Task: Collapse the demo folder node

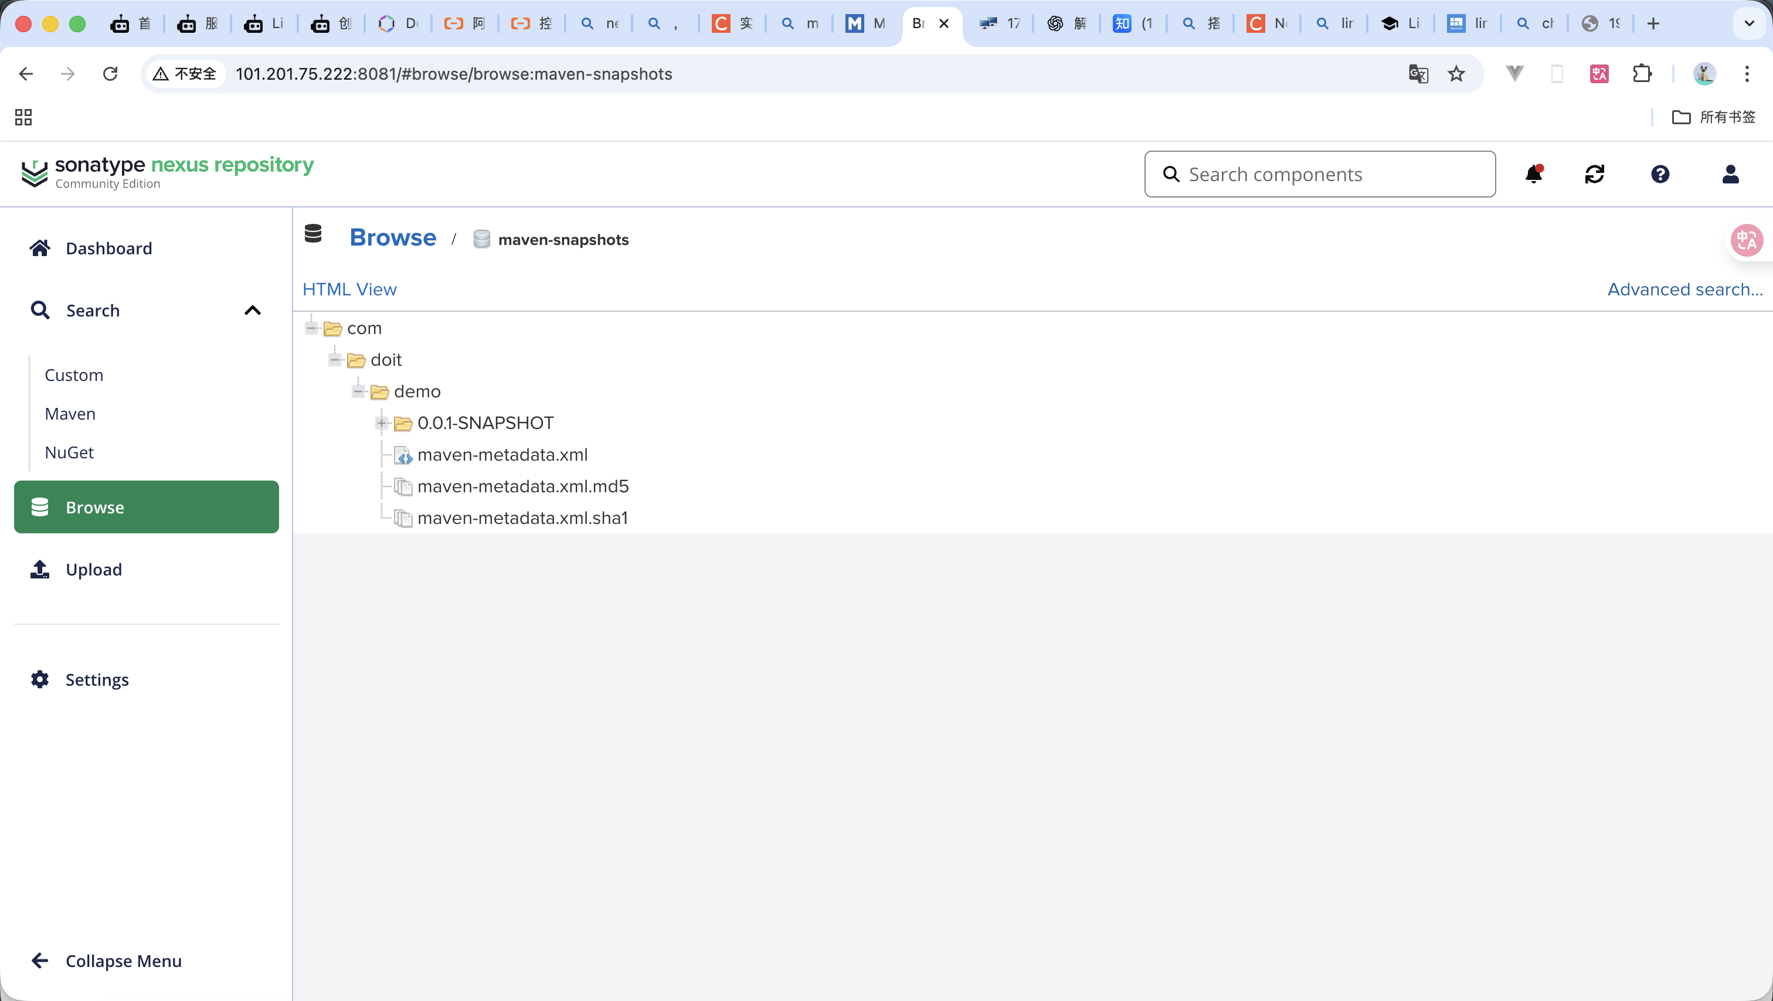Action: point(358,391)
